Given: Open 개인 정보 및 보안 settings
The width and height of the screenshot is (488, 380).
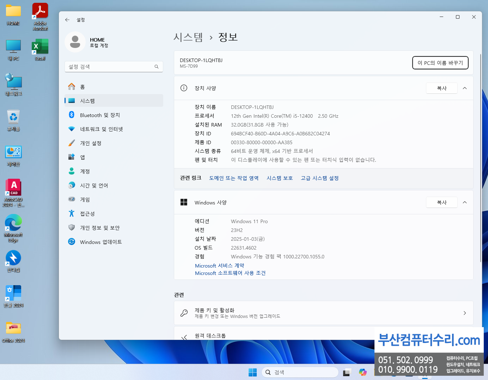Looking at the screenshot, I should 114,228.
